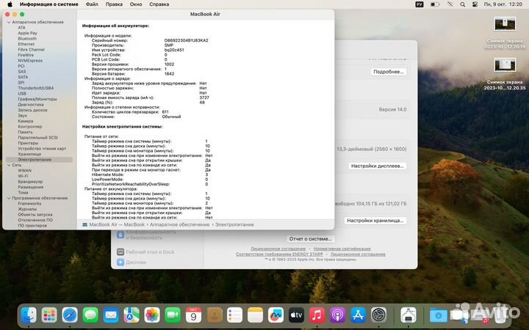Collapse the Аппаратное обеспечение section
The height and width of the screenshot is (330, 529).
9,22
